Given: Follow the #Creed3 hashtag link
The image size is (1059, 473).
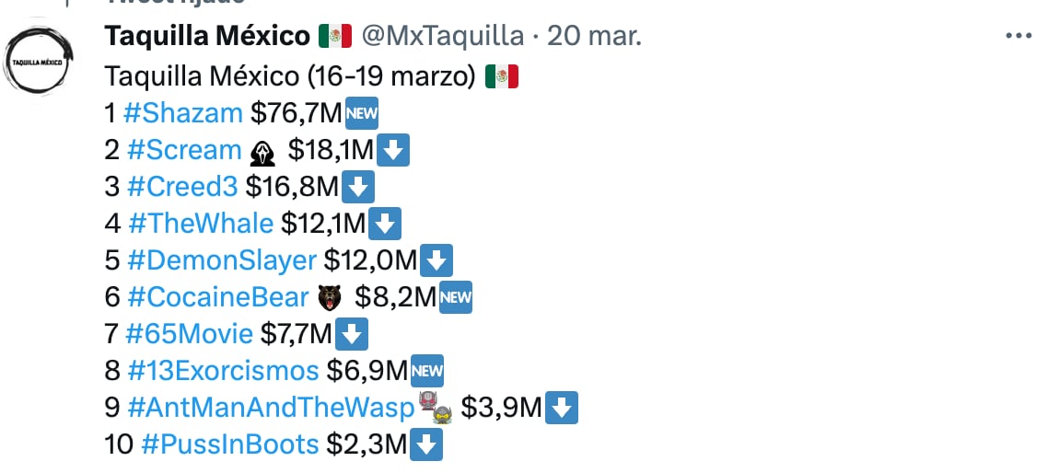Looking at the screenshot, I should pyautogui.click(x=182, y=186).
